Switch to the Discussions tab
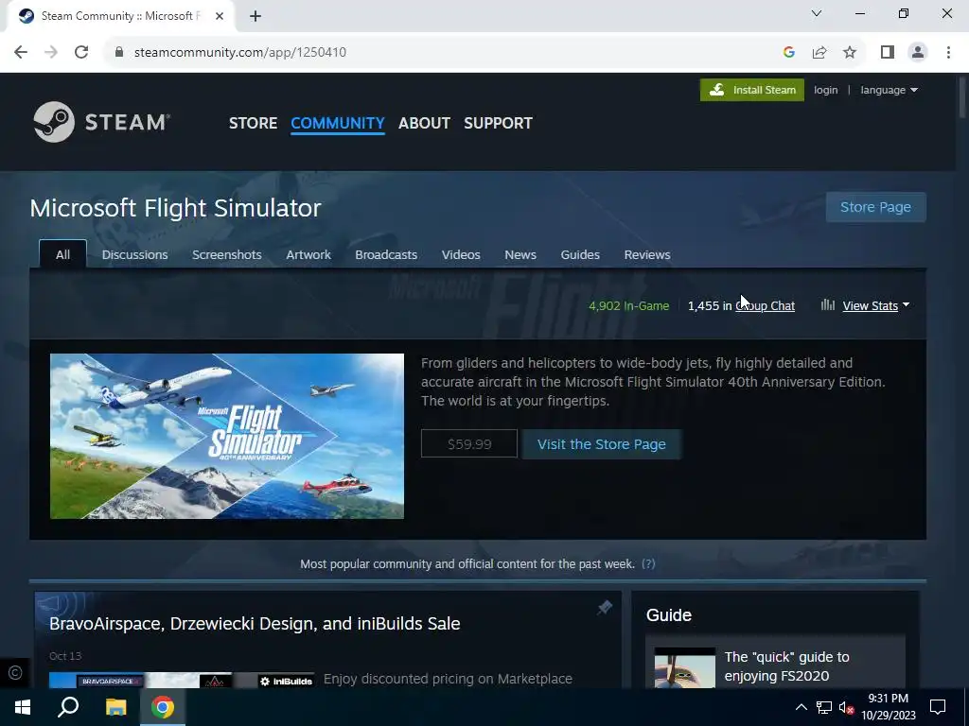The image size is (969, 726). (x=134, y=254)
